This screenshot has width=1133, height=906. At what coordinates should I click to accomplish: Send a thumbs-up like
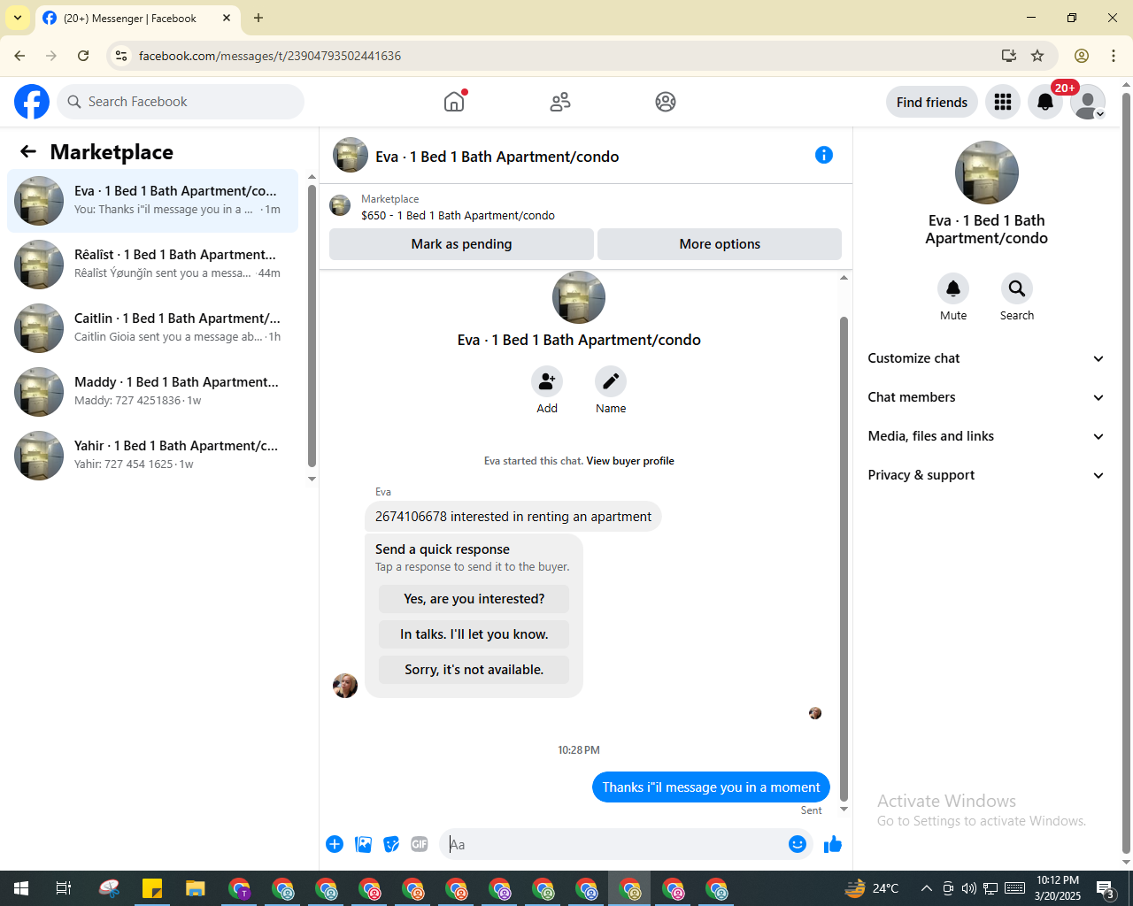click(x=833, y=844)
